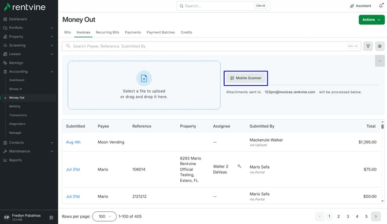This screenshot has height=224, width=387.
Task: Open Manager under Accounting
Action: point(15,132)
